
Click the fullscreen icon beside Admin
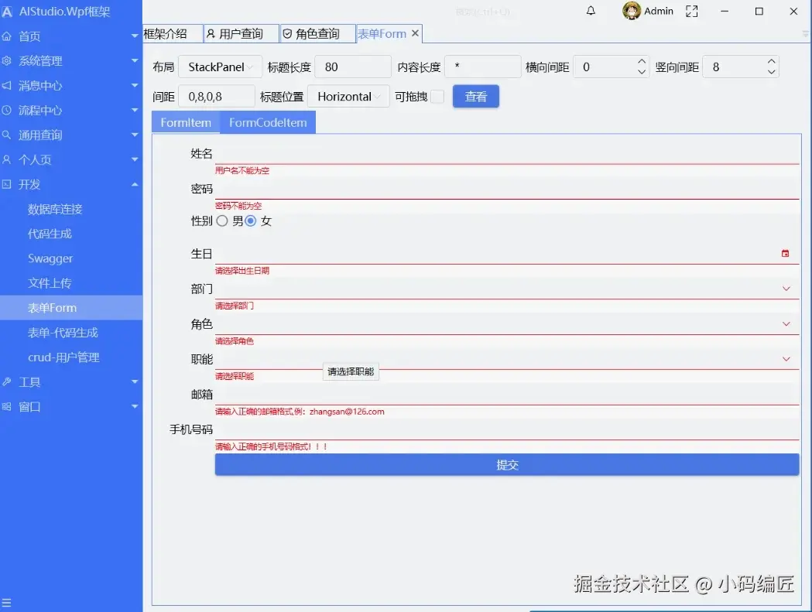[691, 11]
